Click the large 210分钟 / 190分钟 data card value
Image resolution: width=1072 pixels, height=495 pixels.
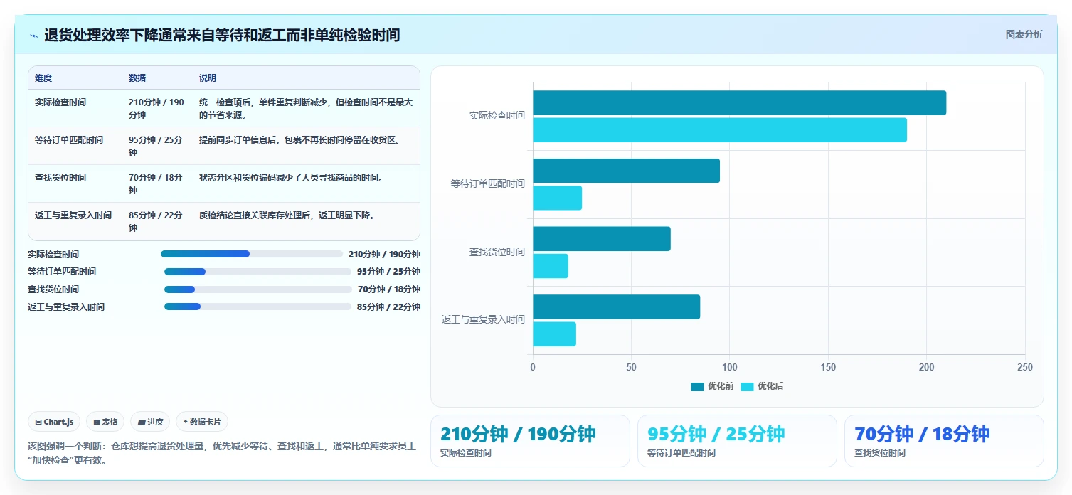(x=518, y=434)
